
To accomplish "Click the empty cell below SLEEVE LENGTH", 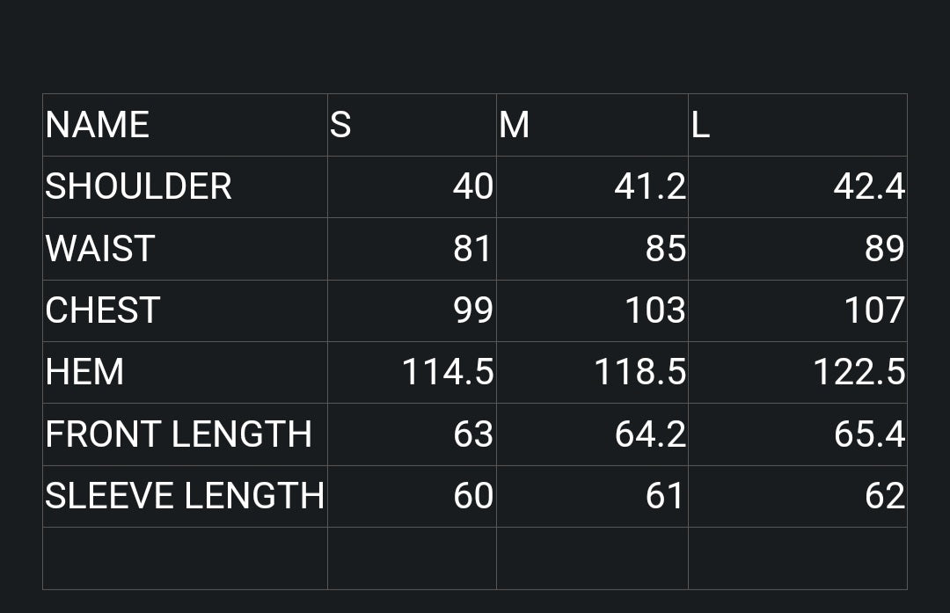I will pyautogui.click(x=185, y=558).
